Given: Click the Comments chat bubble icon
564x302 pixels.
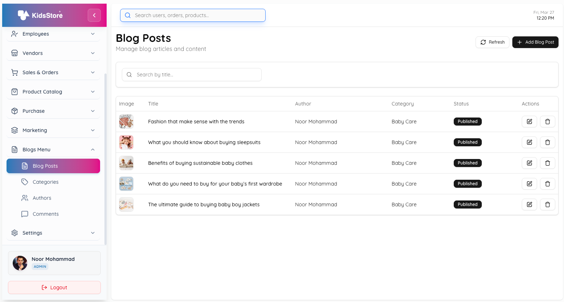Looking at the screenshot, I should [x=24, y=214].
